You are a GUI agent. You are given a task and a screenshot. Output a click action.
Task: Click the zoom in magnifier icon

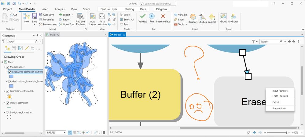click(x=109, y=15)
